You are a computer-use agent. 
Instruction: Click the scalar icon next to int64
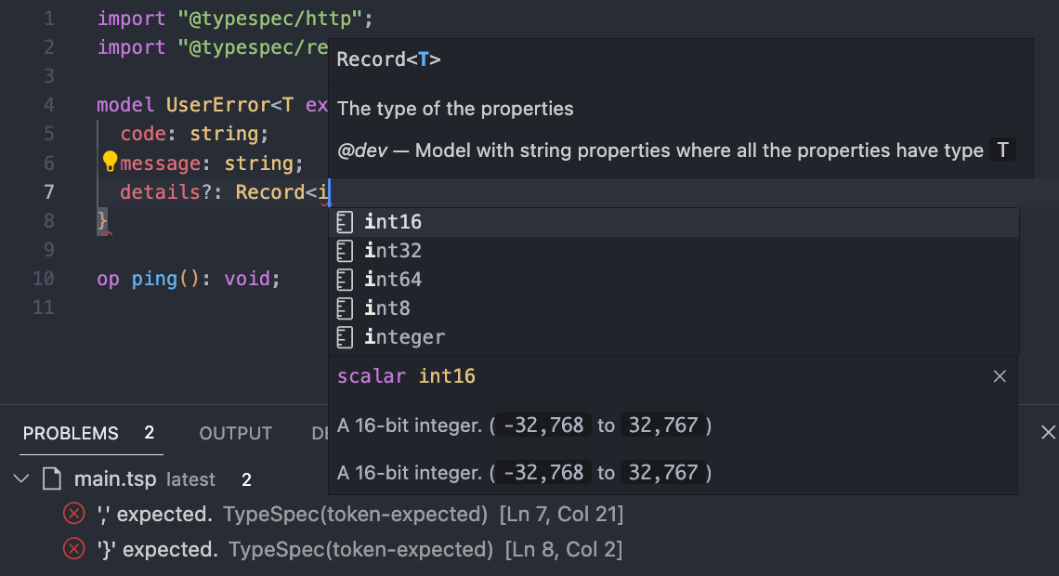tap(346, 280)
